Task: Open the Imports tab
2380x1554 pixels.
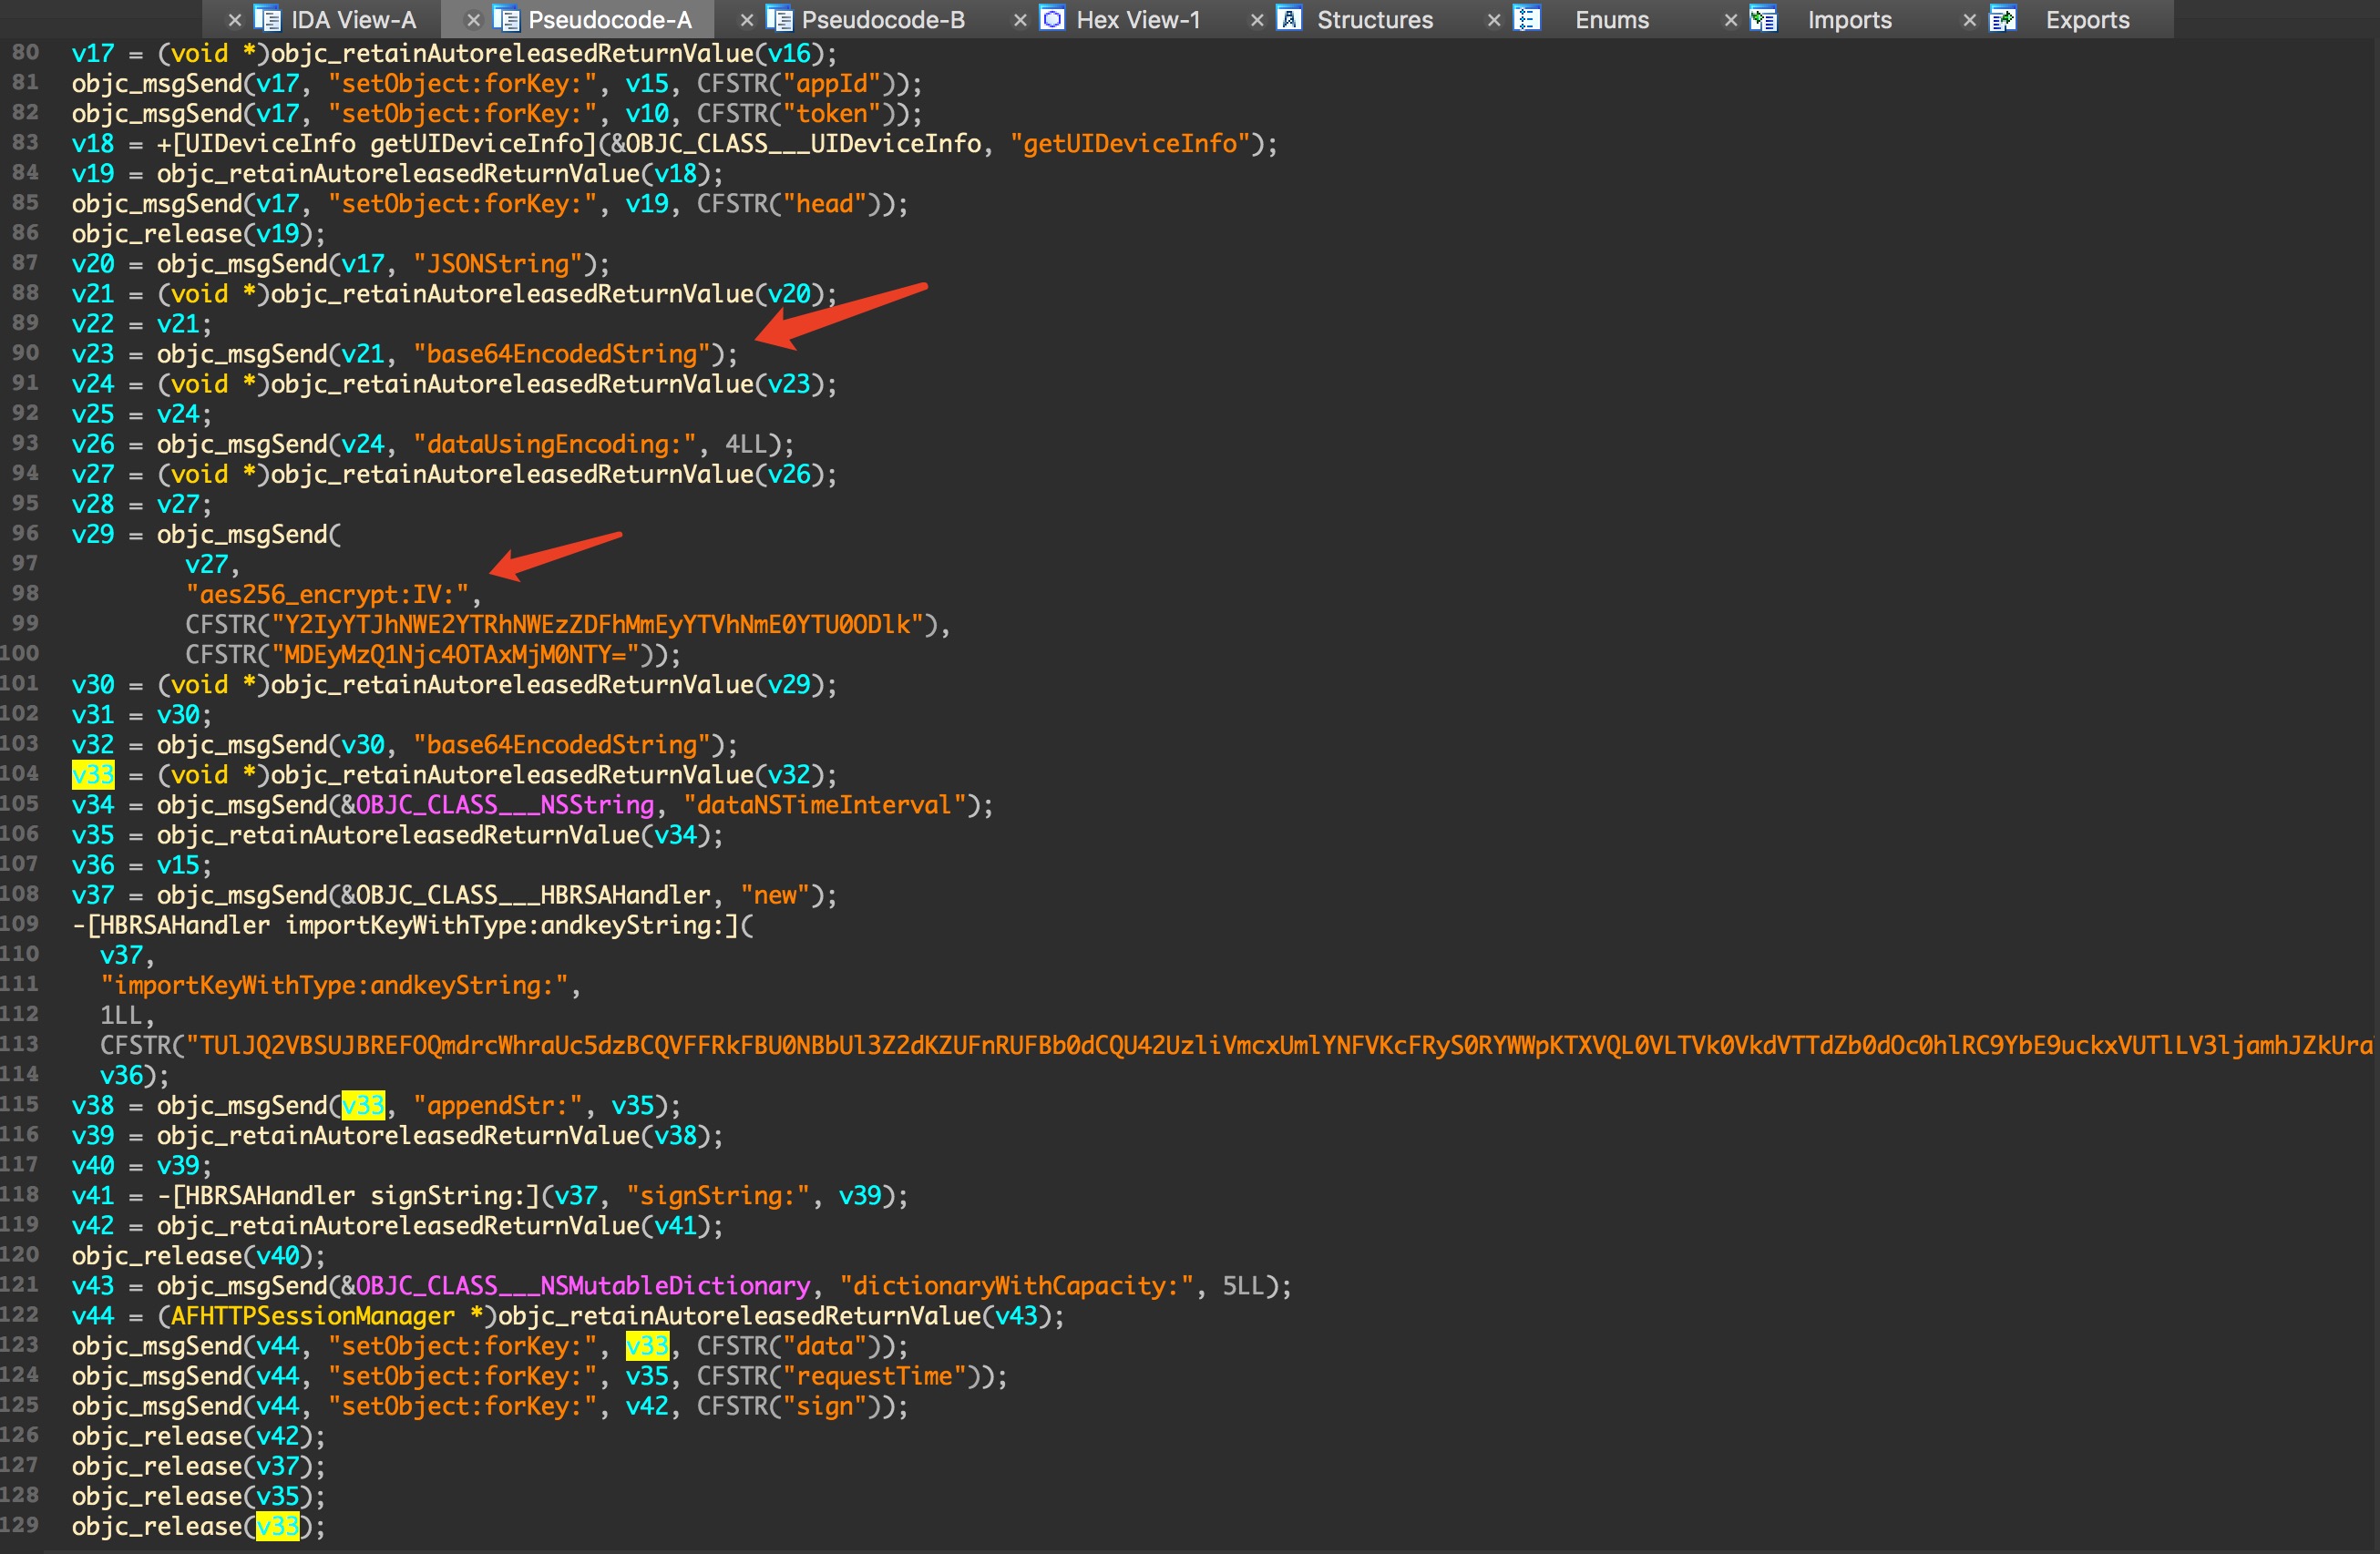Action: pos(1848,20)
